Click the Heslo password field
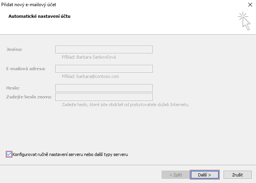This screenshot has width=256, height=183. [104, 88]
